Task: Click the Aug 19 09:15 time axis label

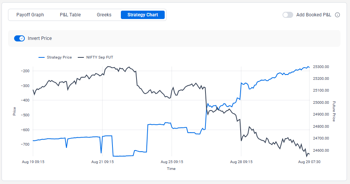Action: (33, 162)
